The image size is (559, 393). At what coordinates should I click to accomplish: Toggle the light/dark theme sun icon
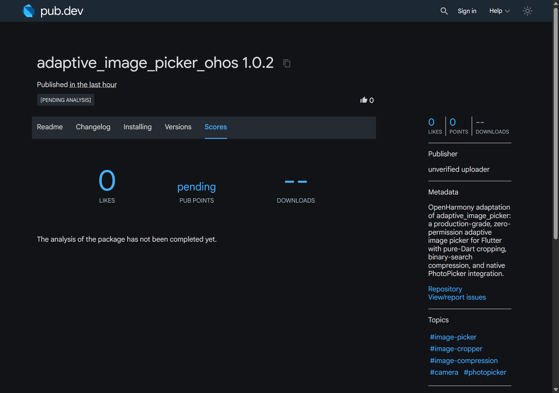point(527,11)
